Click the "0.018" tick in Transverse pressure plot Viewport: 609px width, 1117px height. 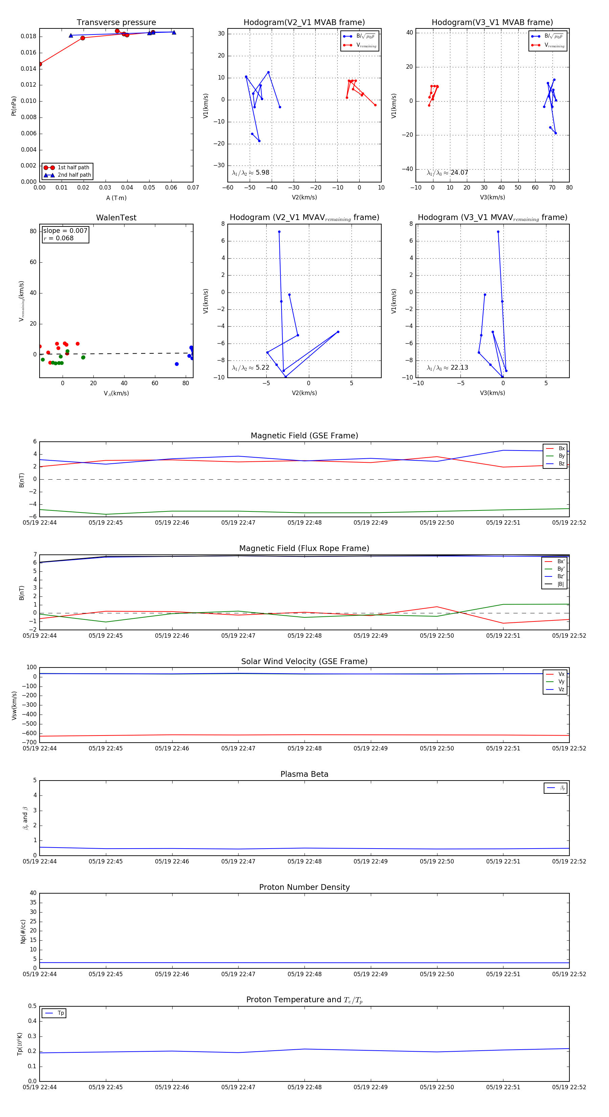point(29,37)
